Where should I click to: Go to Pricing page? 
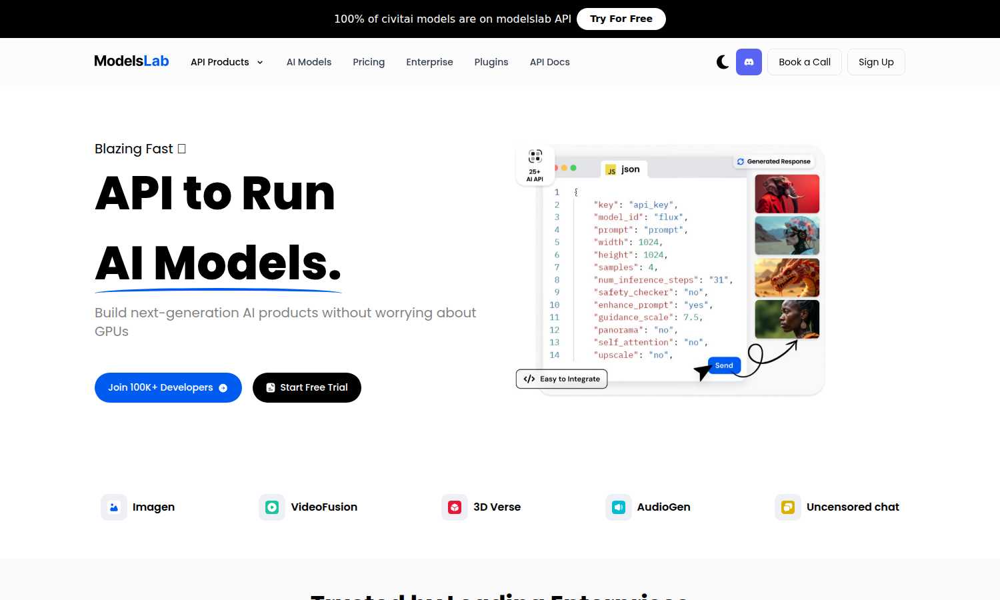pos(369,62)
